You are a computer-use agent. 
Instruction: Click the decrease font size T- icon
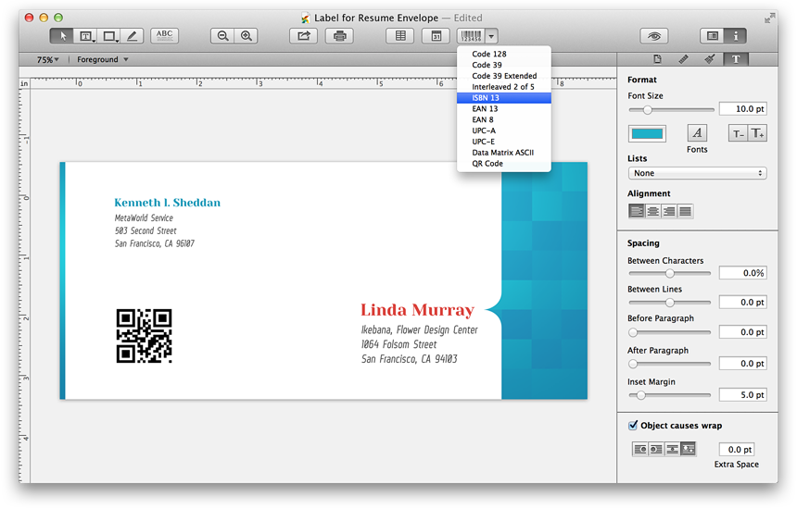coord(738,133)
